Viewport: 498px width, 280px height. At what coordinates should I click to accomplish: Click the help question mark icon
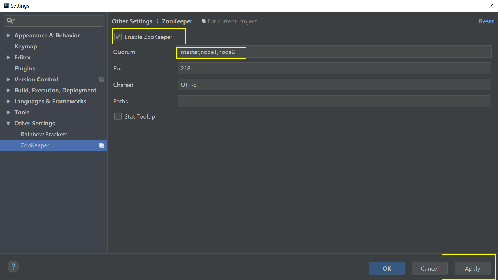[13, 267]
